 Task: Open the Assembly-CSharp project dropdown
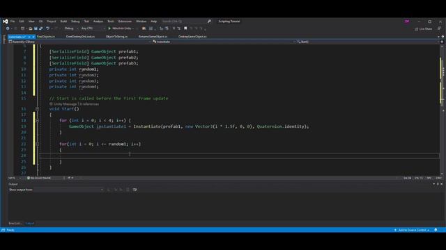(79, 42)
